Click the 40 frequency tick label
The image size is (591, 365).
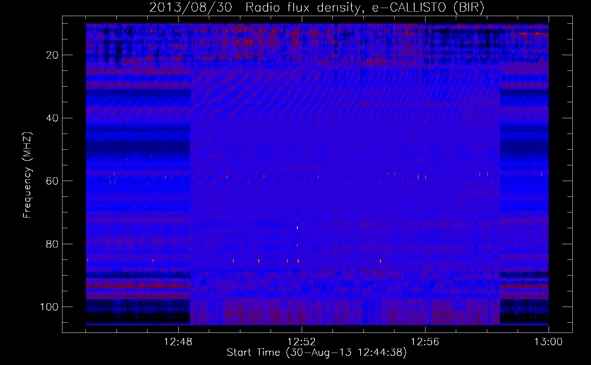(x=52, y=118)
